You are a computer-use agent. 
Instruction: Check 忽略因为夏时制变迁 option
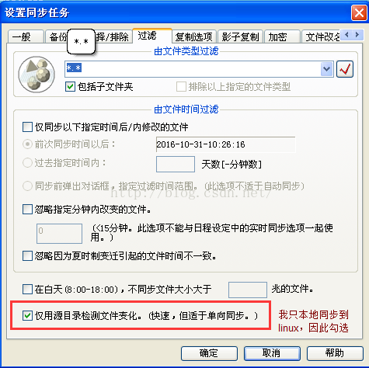click(x=27, y=256)
